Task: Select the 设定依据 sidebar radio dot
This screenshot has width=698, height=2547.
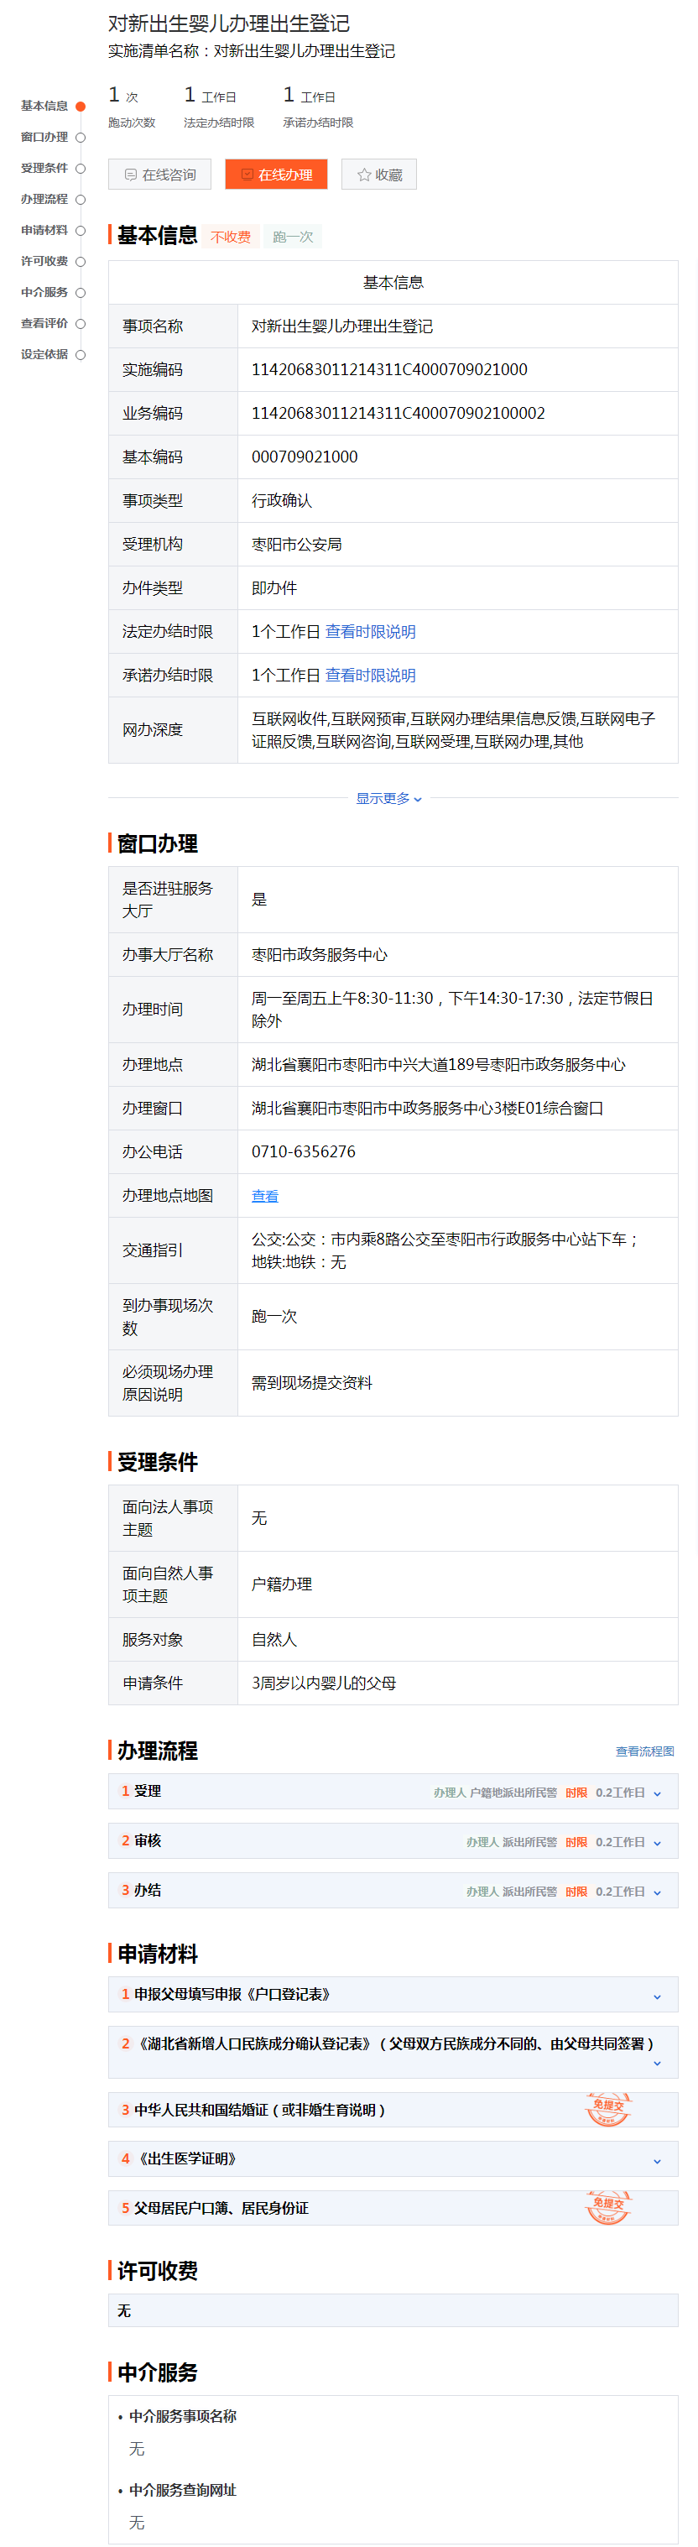Action: (81, 355)
